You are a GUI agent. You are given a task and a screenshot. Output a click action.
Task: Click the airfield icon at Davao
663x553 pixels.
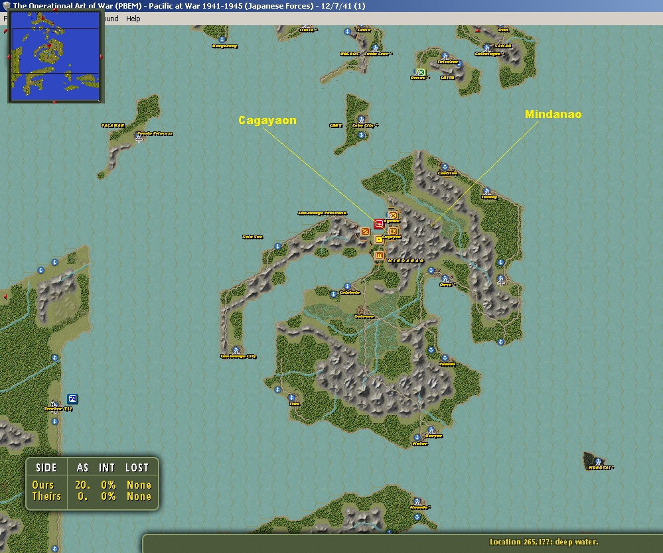[445, 279]
